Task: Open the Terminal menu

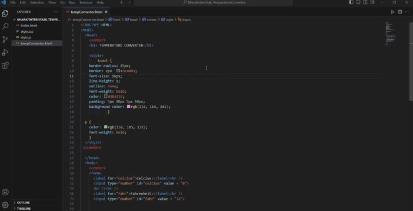Action: (86, 2)
